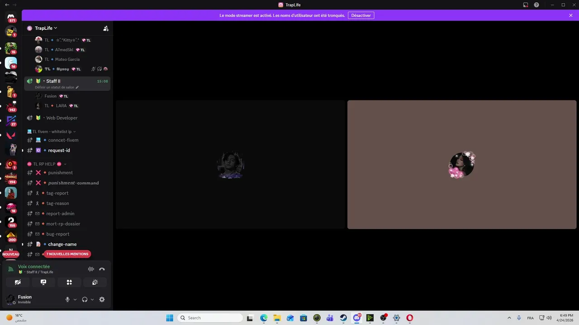Open Discord inbox icon in title bar
579x325 pixels.
pyautogui.click(x=526, y=5)
